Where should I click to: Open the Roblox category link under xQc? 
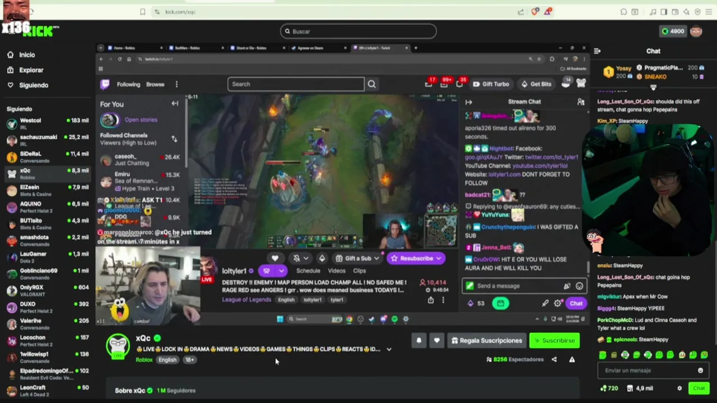(x=144, y=360)
